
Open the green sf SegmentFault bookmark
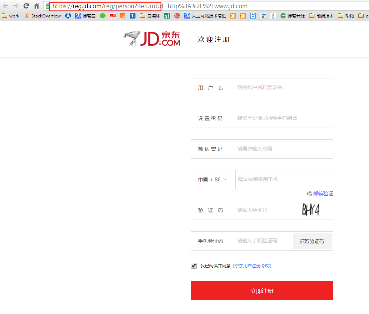(167, 16)
